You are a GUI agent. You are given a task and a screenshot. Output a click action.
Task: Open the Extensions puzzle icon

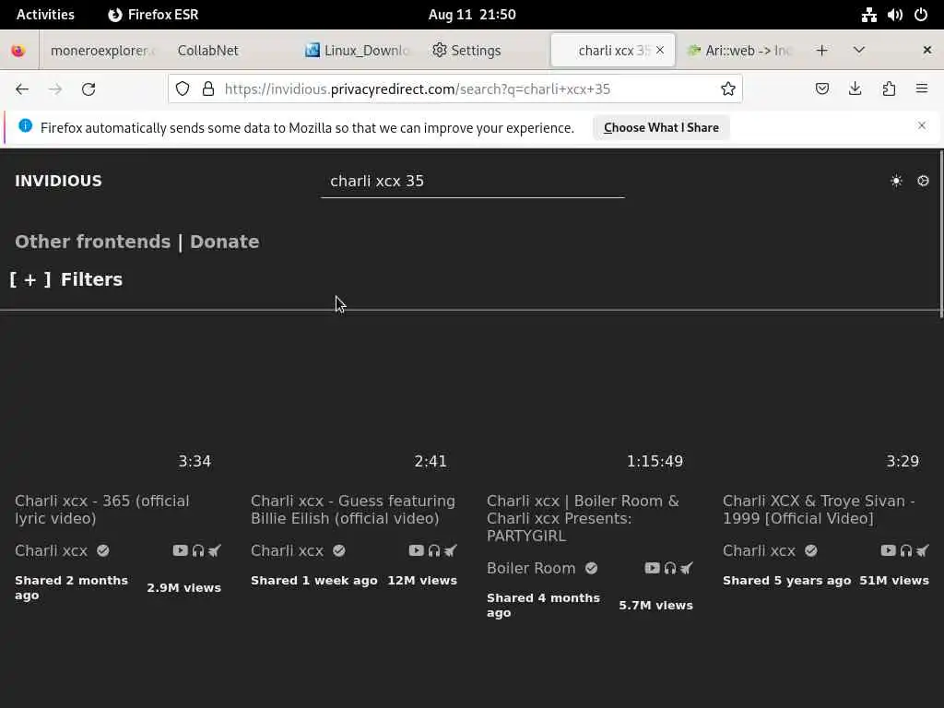coord(889,89)
